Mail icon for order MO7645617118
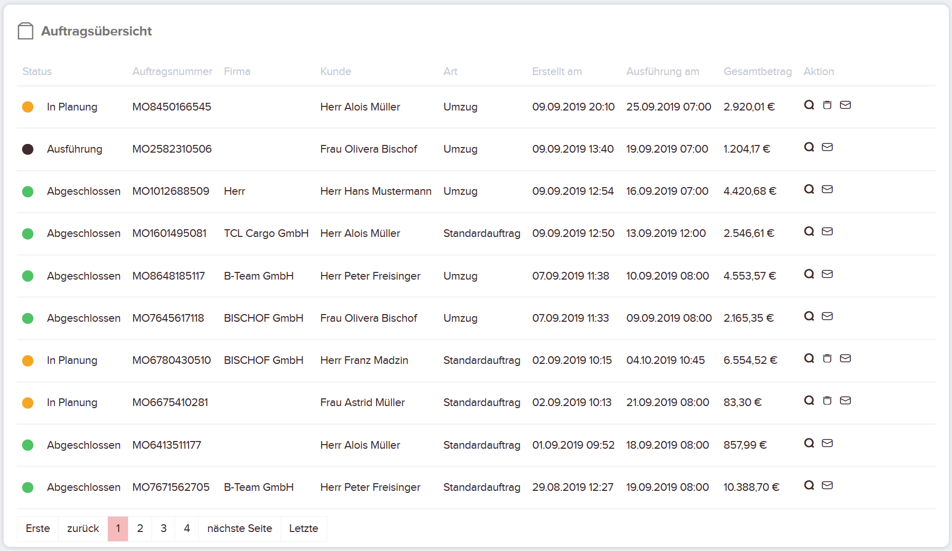 point(827,316)
